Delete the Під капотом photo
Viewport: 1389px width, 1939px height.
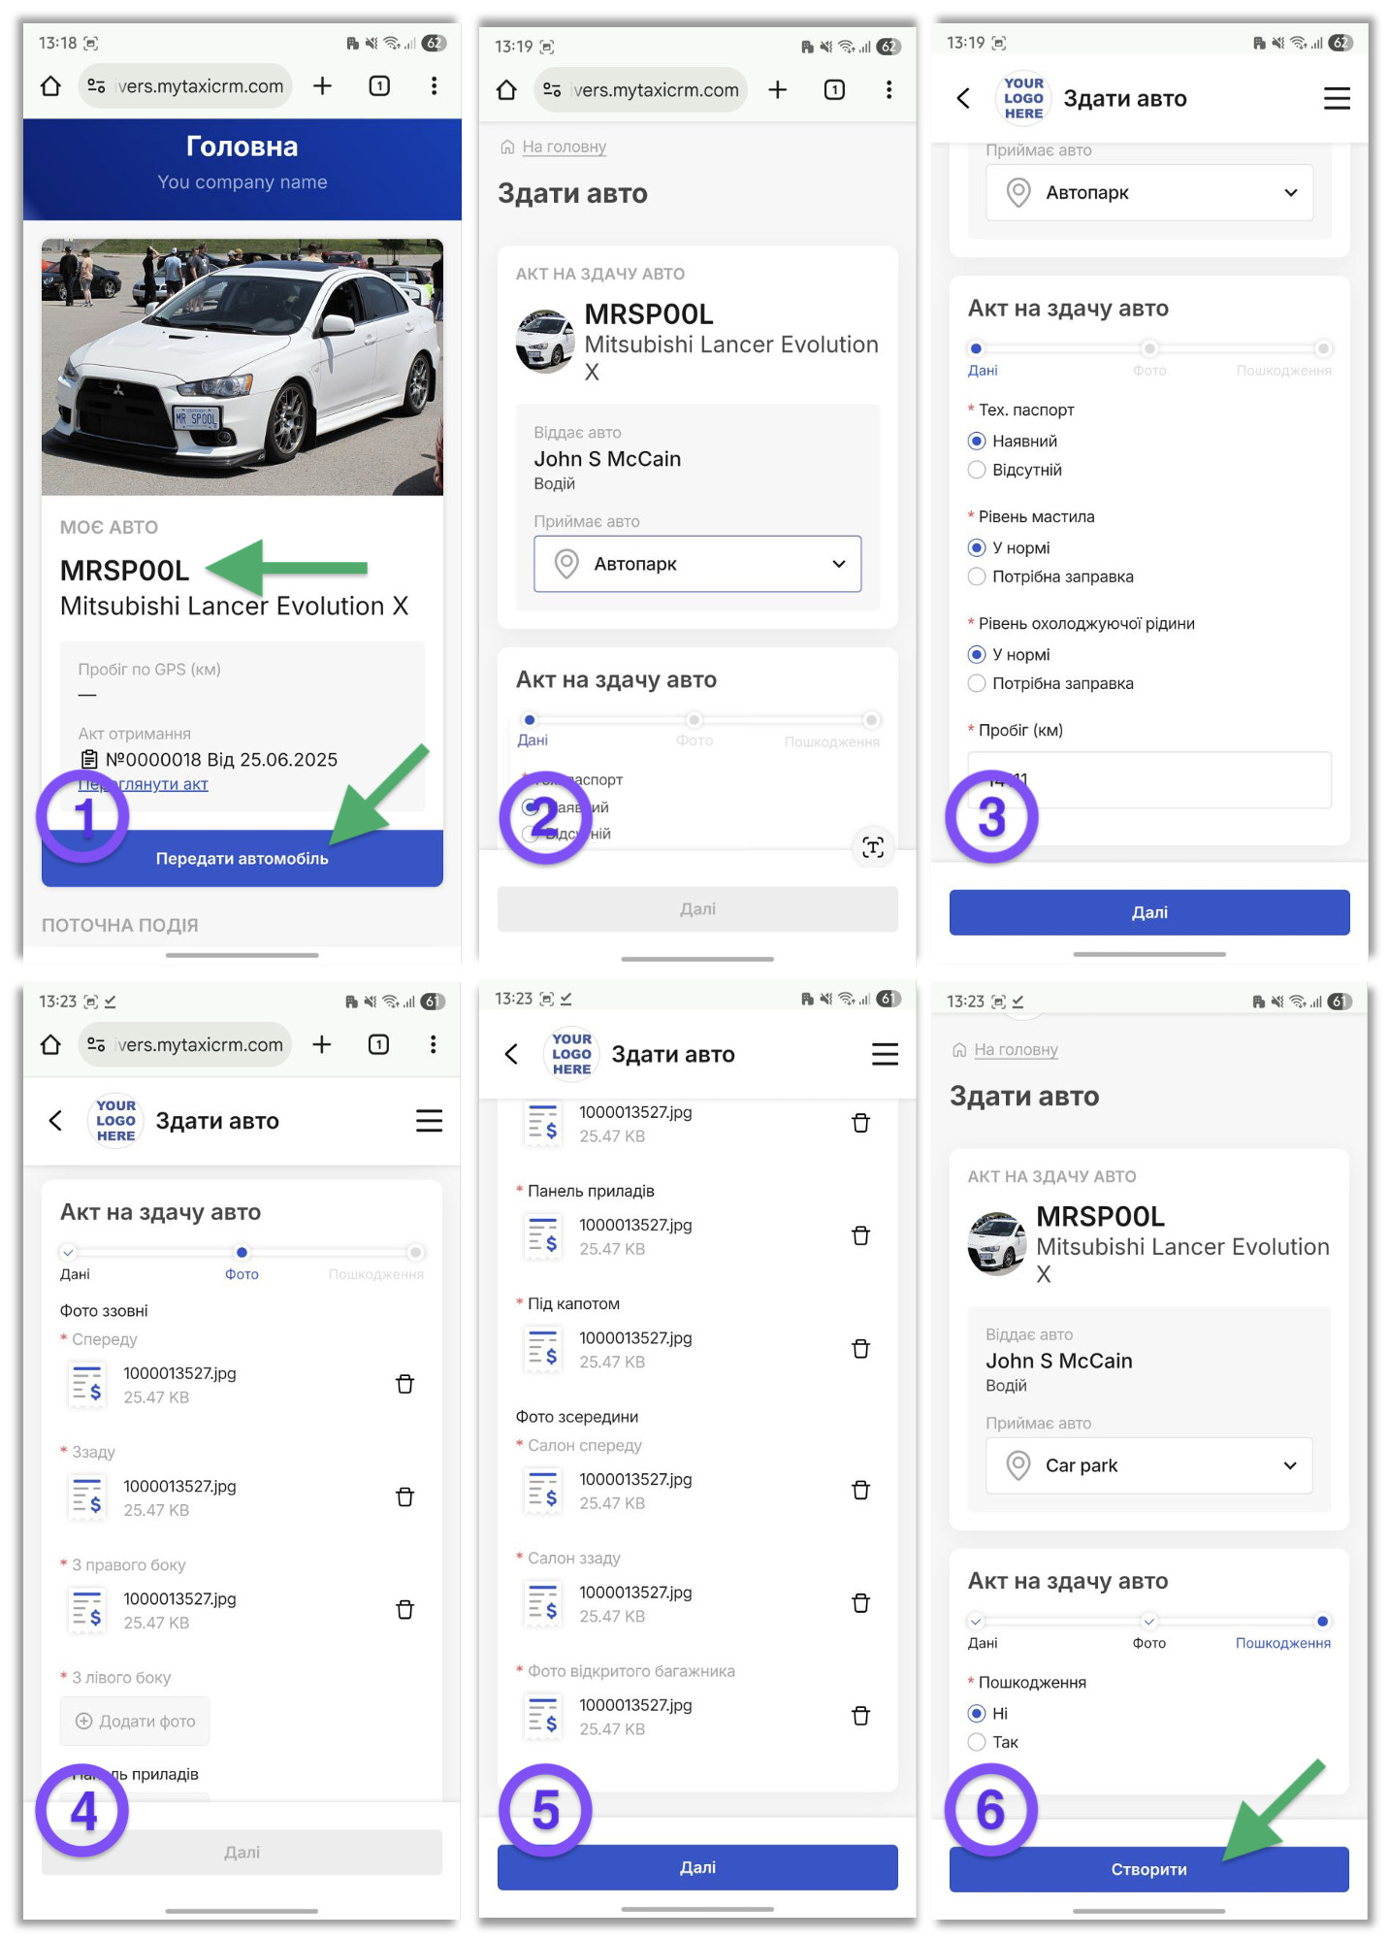tap(860, 1349)
